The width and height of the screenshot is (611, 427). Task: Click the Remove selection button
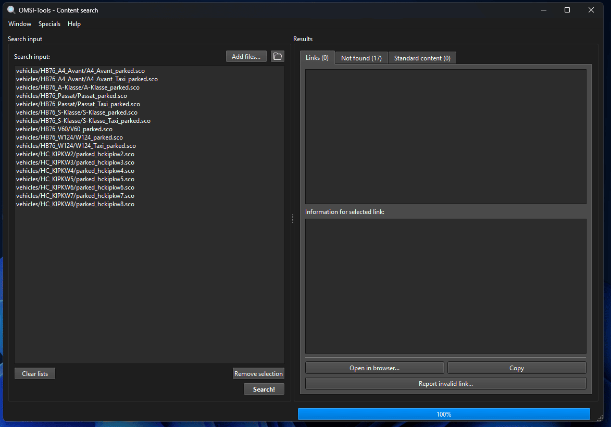258,374
